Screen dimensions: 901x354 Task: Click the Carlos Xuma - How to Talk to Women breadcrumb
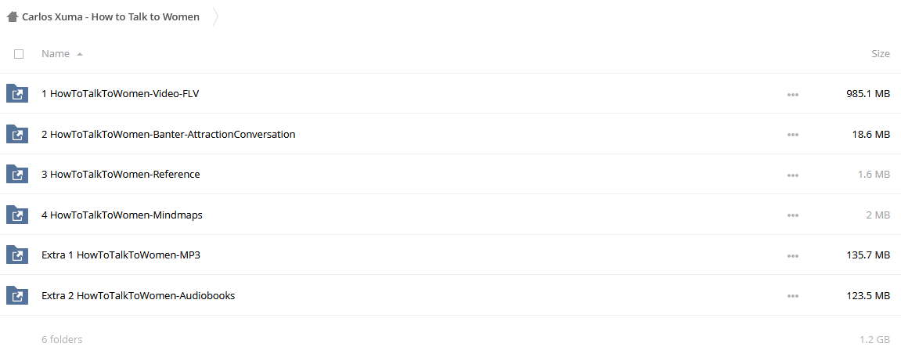tap(110, 16)
